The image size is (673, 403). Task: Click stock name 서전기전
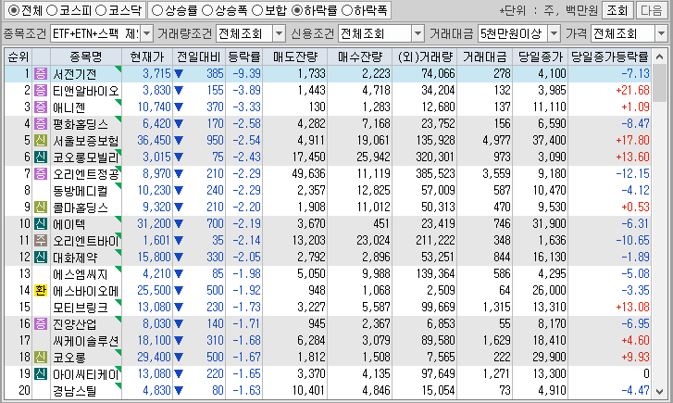[74, 74]
